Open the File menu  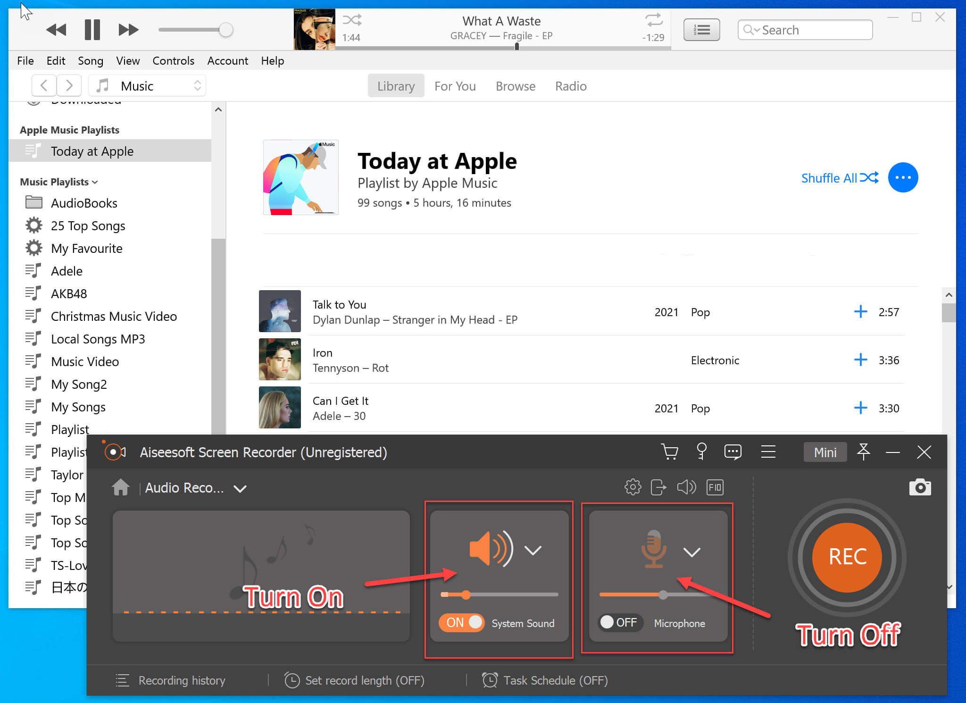[25, 60]
